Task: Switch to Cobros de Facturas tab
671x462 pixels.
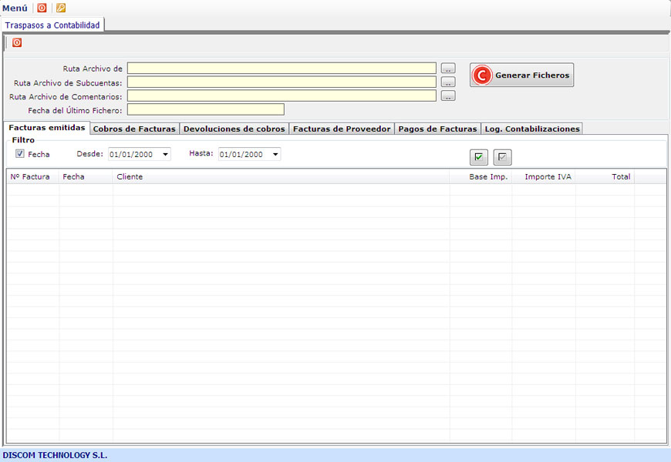Action: (134, 129)
